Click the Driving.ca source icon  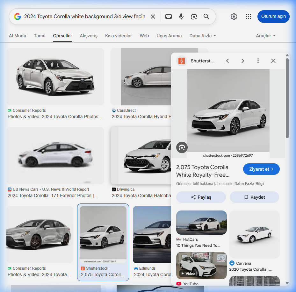114,189
